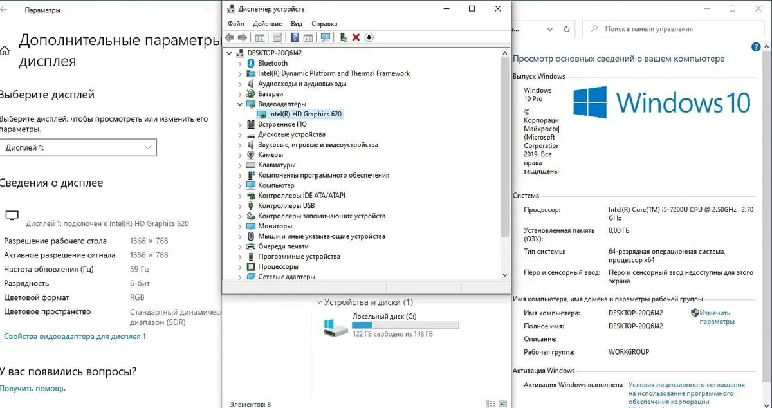Open the Действие menu
The height and width of the screenshot is (408, 772).
[x=267, y=24]
